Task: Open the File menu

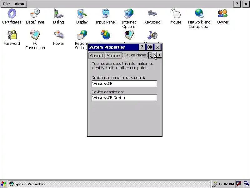Action: pyautogui.click(x=6, y=4)
